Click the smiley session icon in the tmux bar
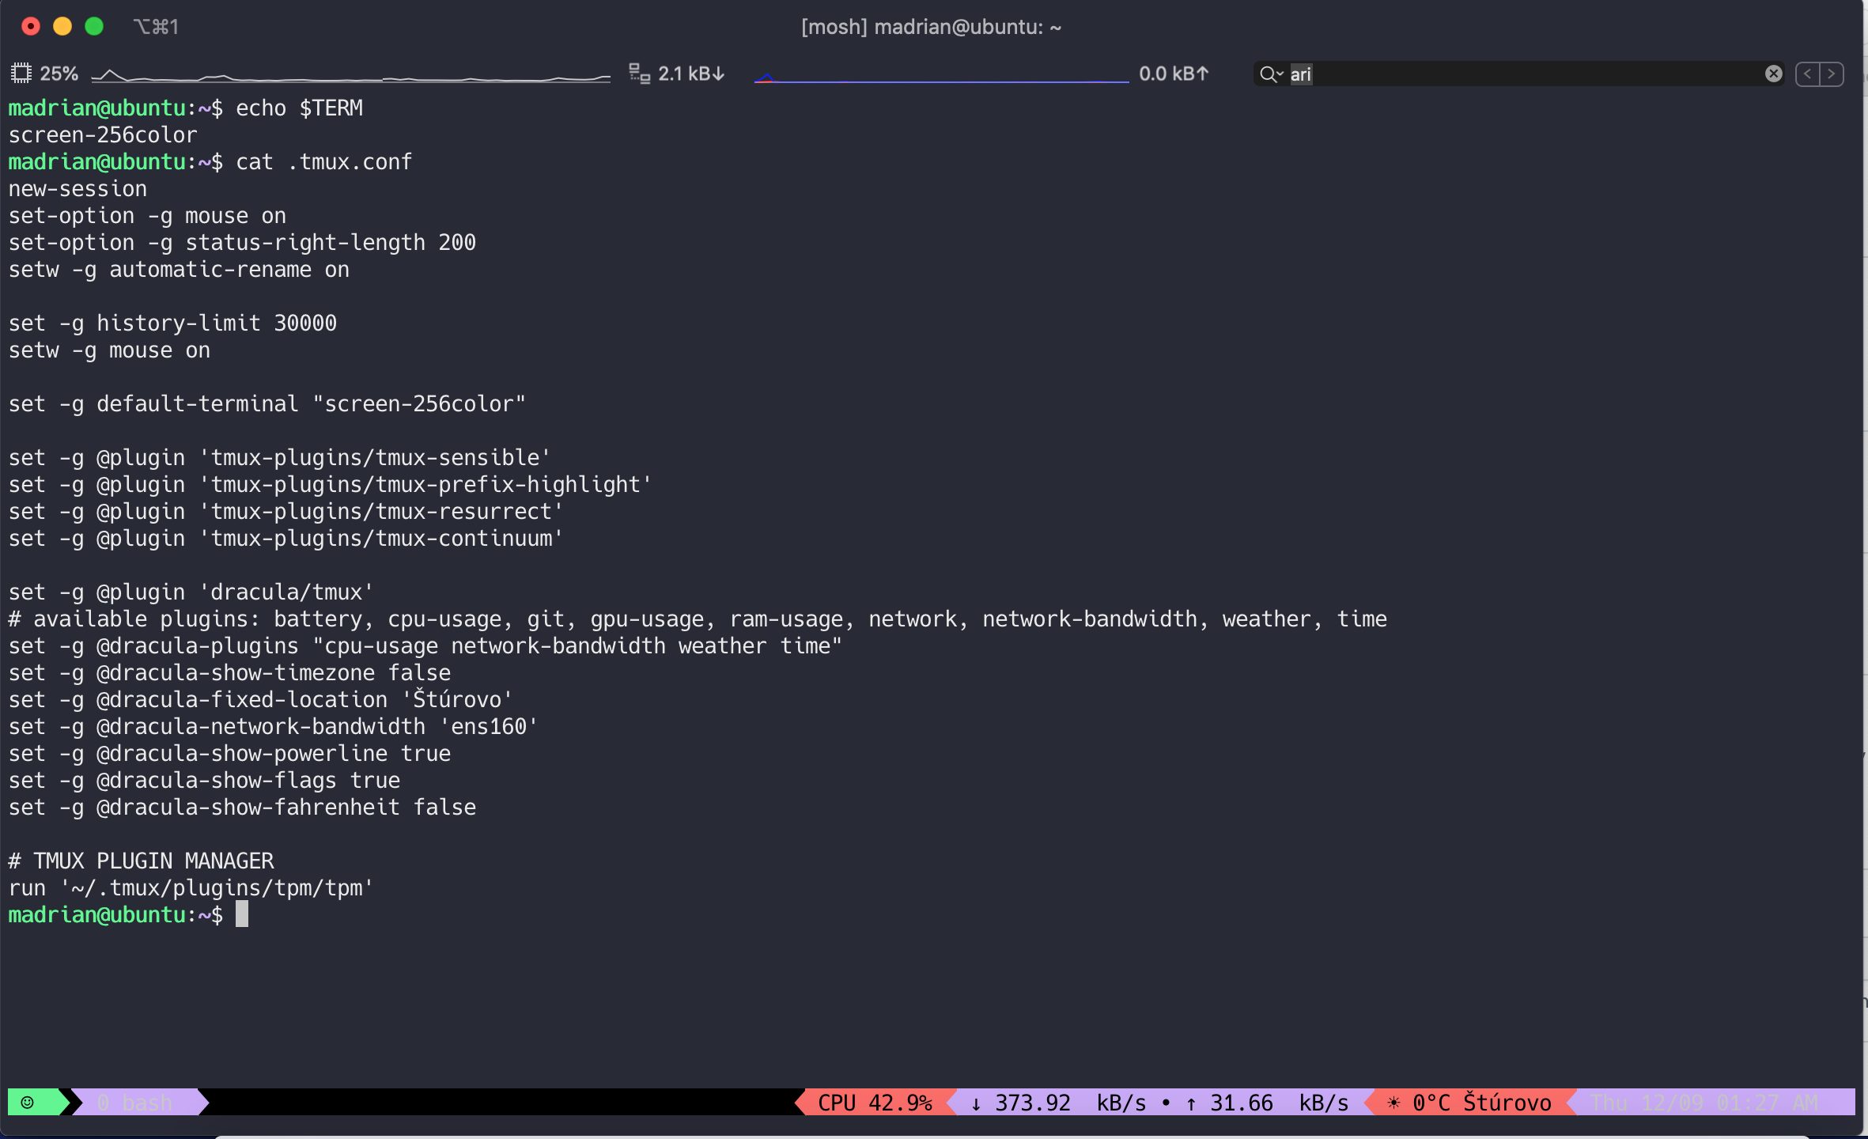The height and width of the screenshot is (1139, 1868). (x=28, y=1102)
